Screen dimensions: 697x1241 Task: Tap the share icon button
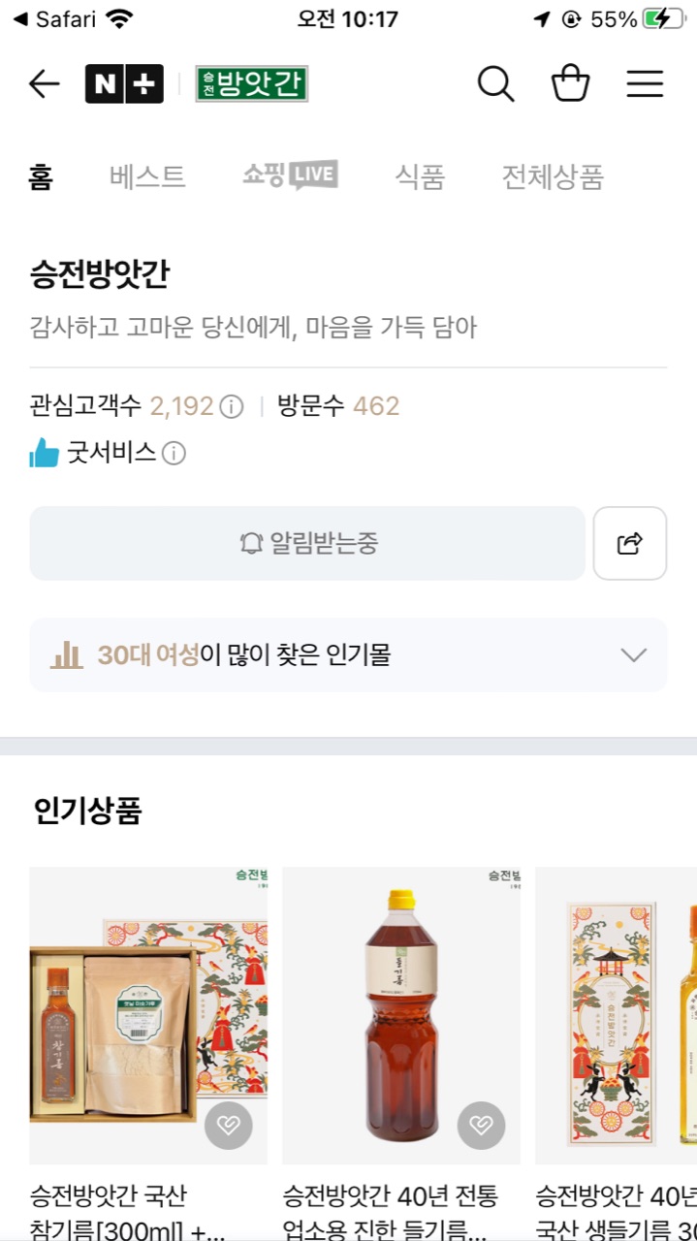coord(630,543)
